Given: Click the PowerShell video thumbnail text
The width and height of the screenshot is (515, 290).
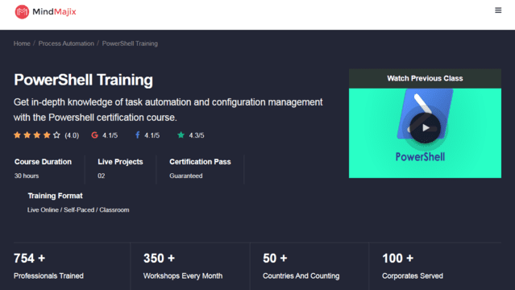Looking at the screenshot, I should (x=420, y=157).
